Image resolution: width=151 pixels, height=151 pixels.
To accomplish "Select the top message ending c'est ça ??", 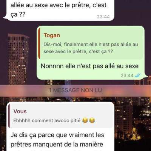I will point(59,10).
